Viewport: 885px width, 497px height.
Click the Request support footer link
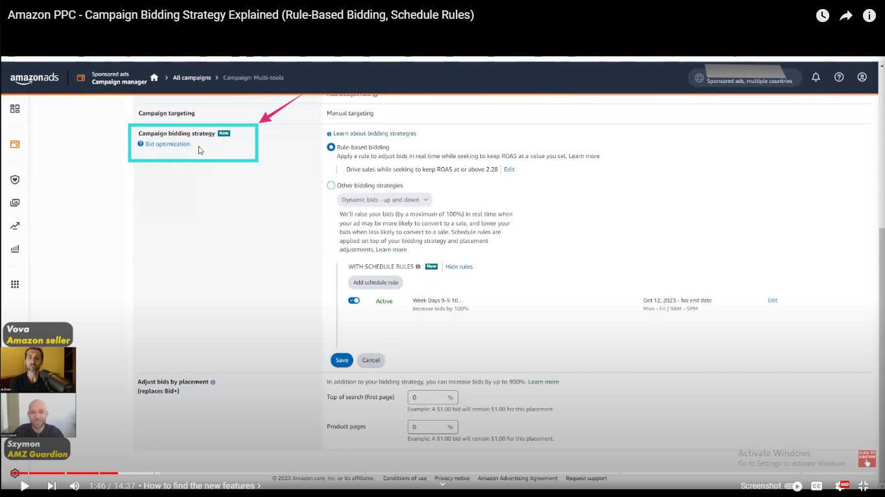[x=586, y=478]
